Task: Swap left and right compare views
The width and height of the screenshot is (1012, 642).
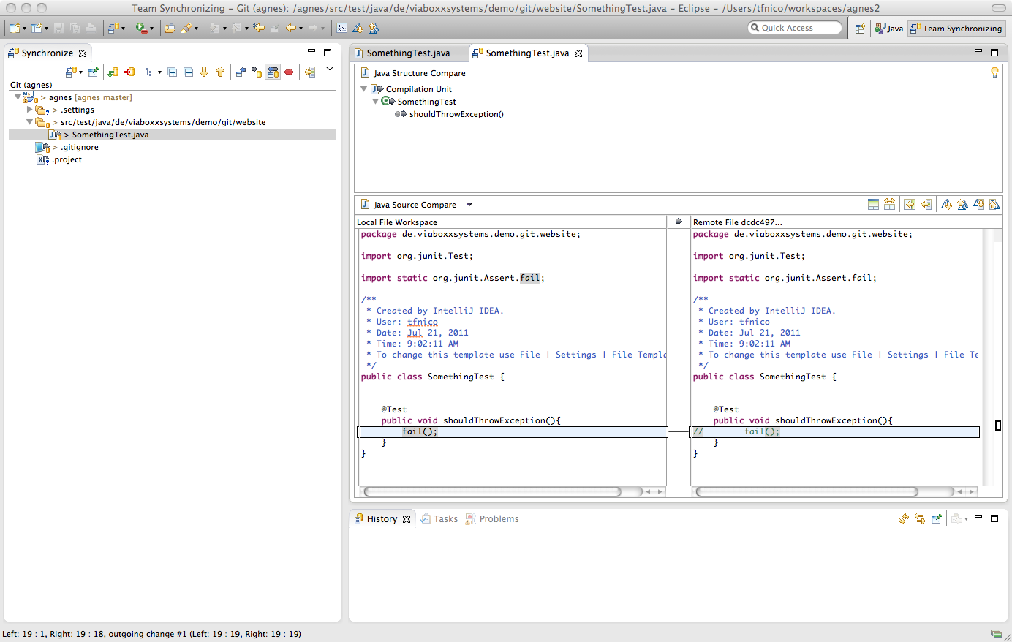Action: (889, 205)
